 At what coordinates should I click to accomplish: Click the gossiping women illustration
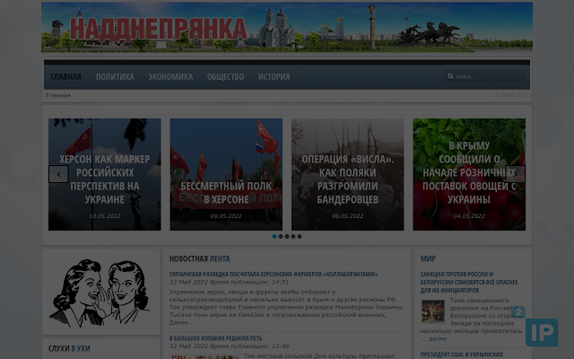click(100, 292)
